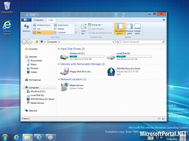Open Windows Explorer from taskbar
189x141 pixels.
pyautogui.click(x=28, y=137)
